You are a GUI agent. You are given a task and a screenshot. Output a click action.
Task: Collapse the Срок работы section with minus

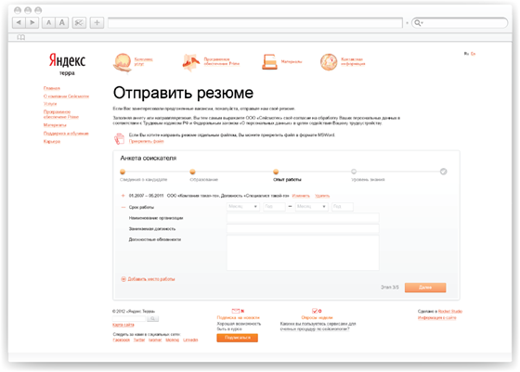point(123,208)
